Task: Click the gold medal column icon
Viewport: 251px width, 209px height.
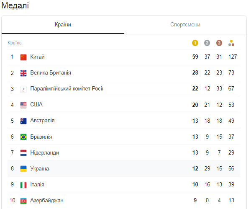Action: tap(195, 43)
